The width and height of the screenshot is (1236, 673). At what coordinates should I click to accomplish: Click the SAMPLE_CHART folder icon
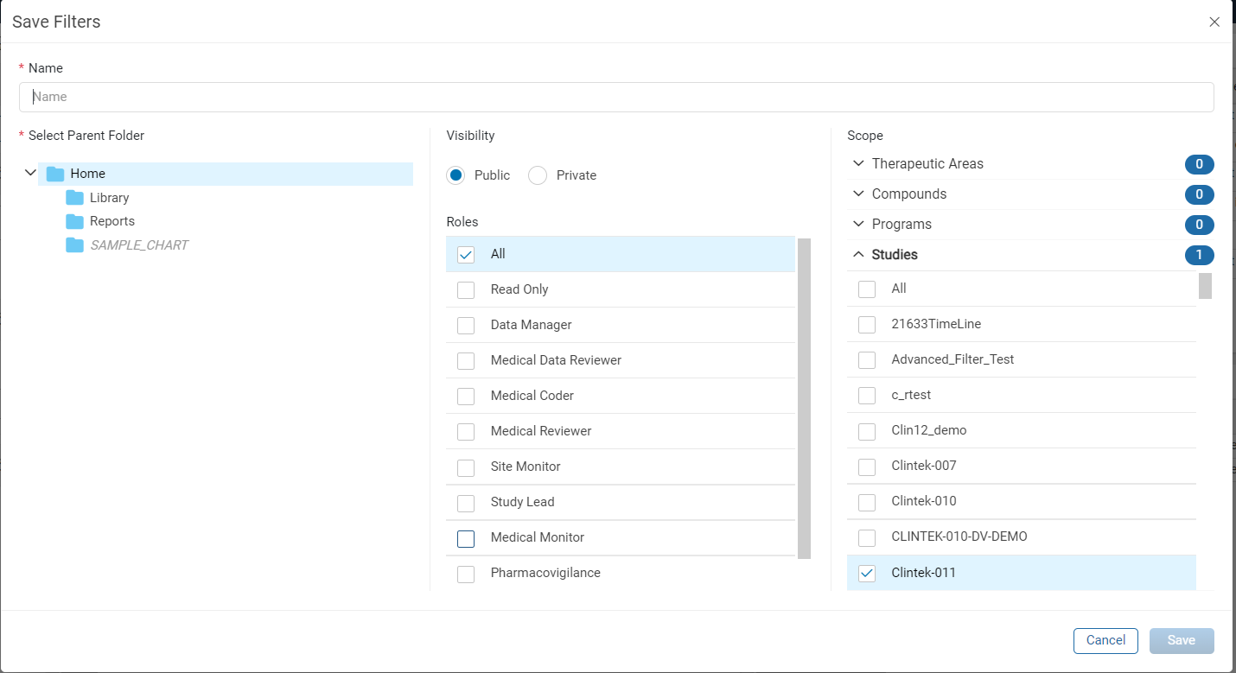(74, 245)
